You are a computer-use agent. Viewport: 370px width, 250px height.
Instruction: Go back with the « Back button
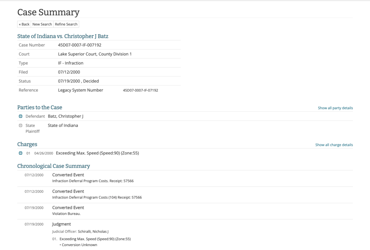click(24, 24)
